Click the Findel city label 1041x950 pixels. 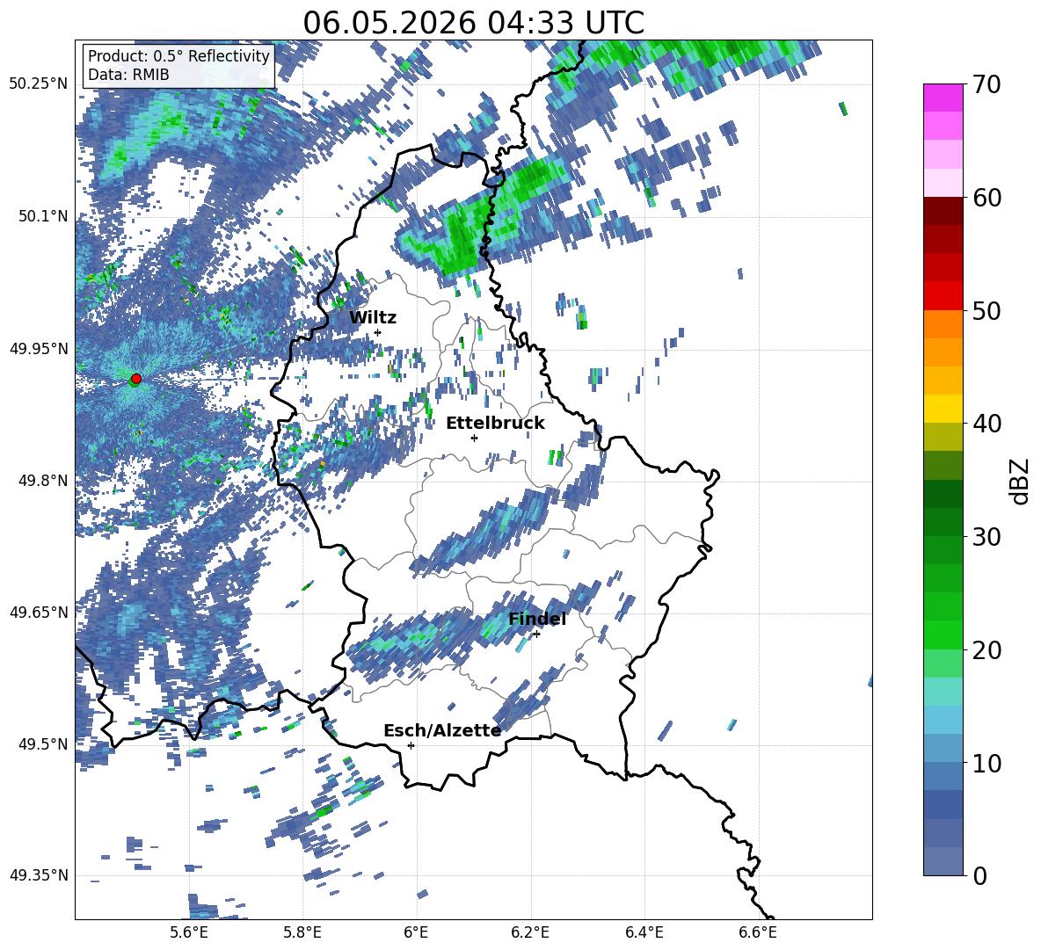(x=537, y=619)
